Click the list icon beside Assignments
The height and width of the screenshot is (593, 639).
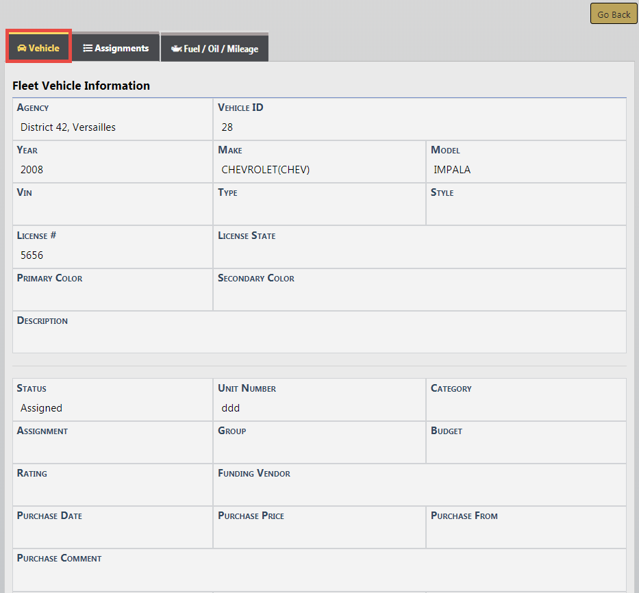coord(88,49)
